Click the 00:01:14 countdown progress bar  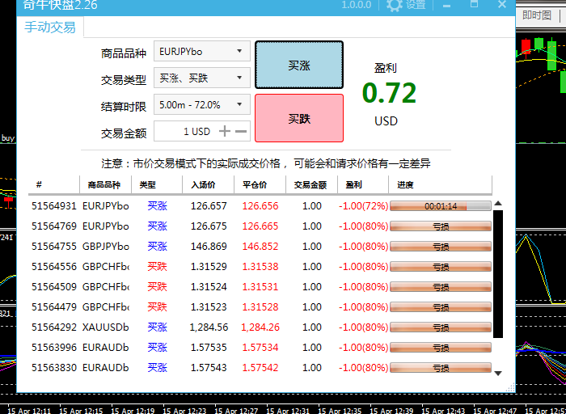(x=441, y=206)
